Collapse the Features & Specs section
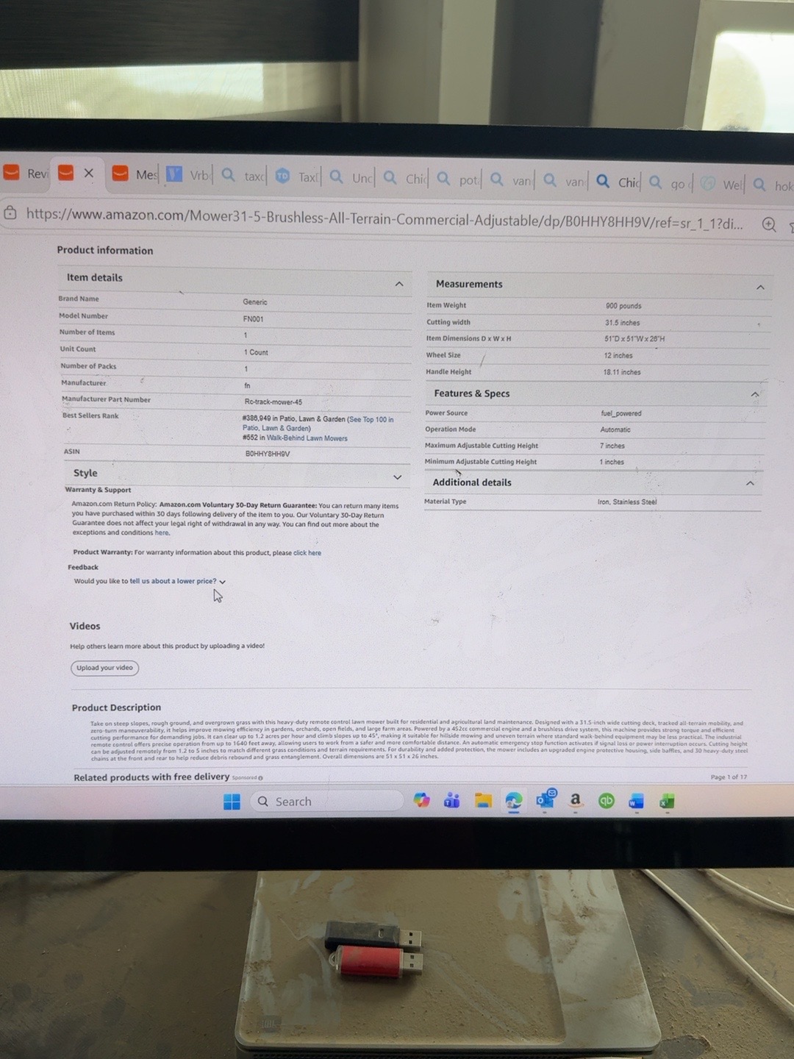The height and width of the screenshot is (1059, 794). (x=754, y=395)
